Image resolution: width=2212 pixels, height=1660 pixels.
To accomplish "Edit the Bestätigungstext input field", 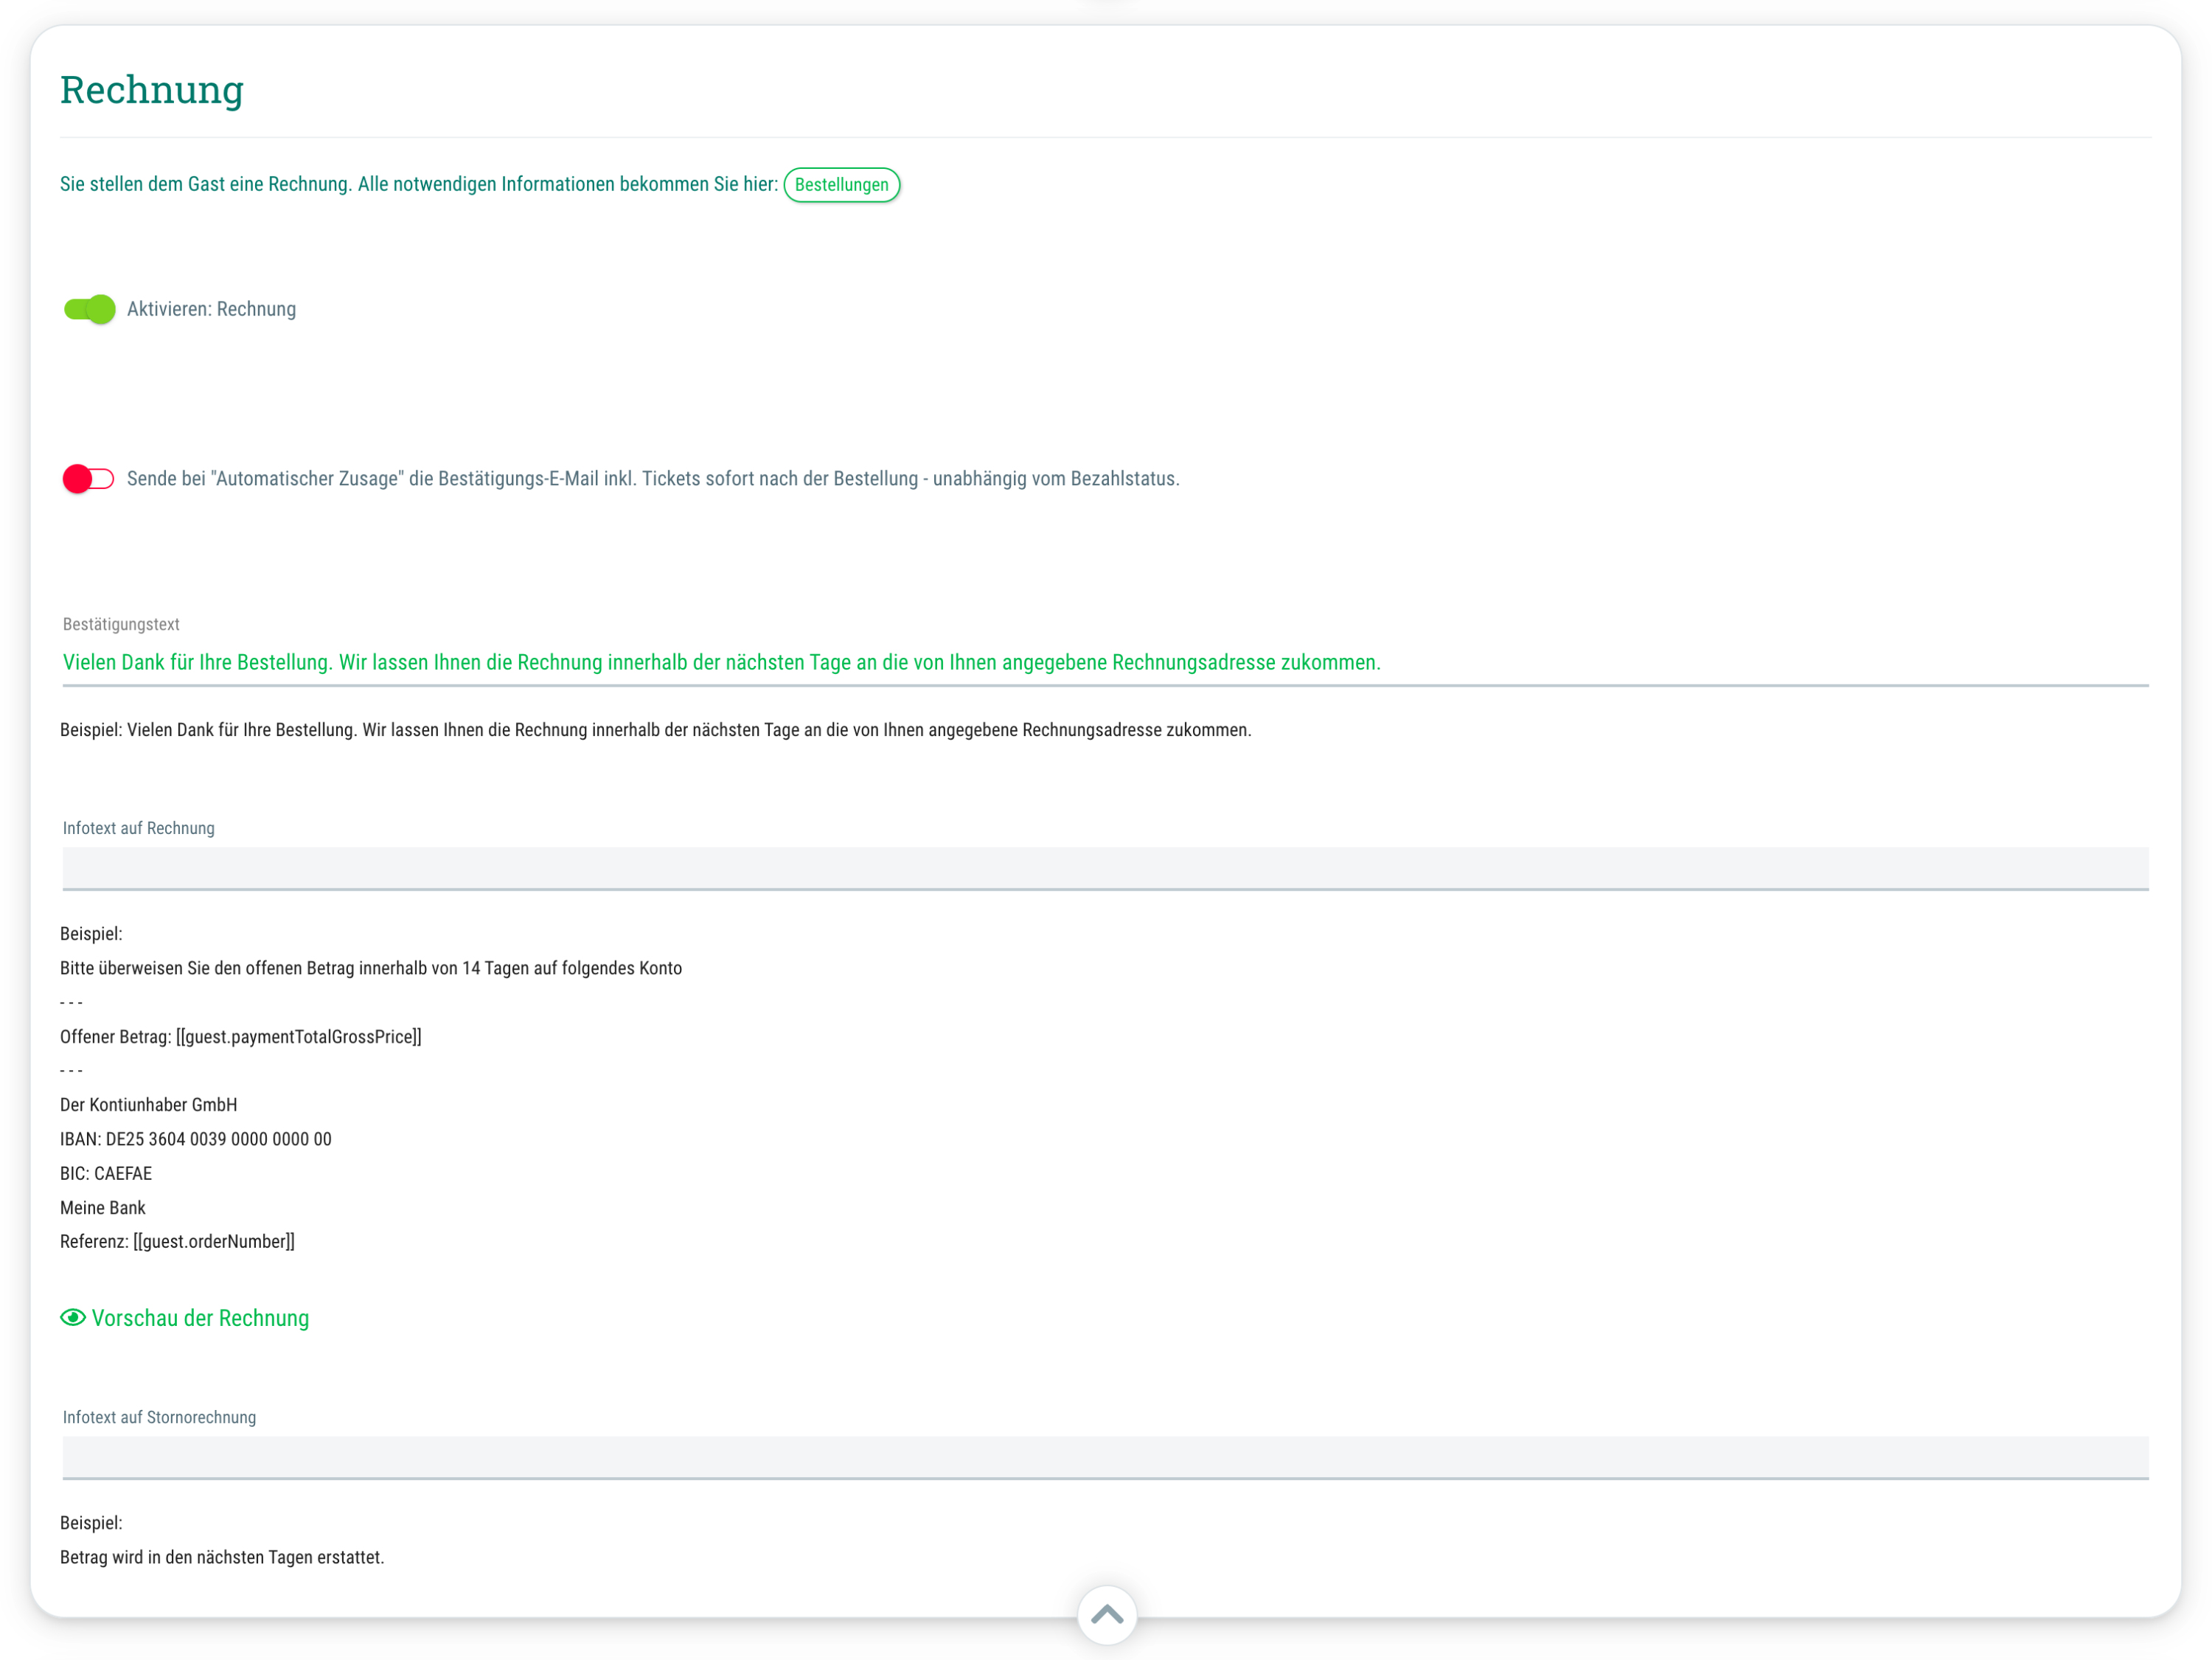I will pyautogui.click(x=1105, y=662).
